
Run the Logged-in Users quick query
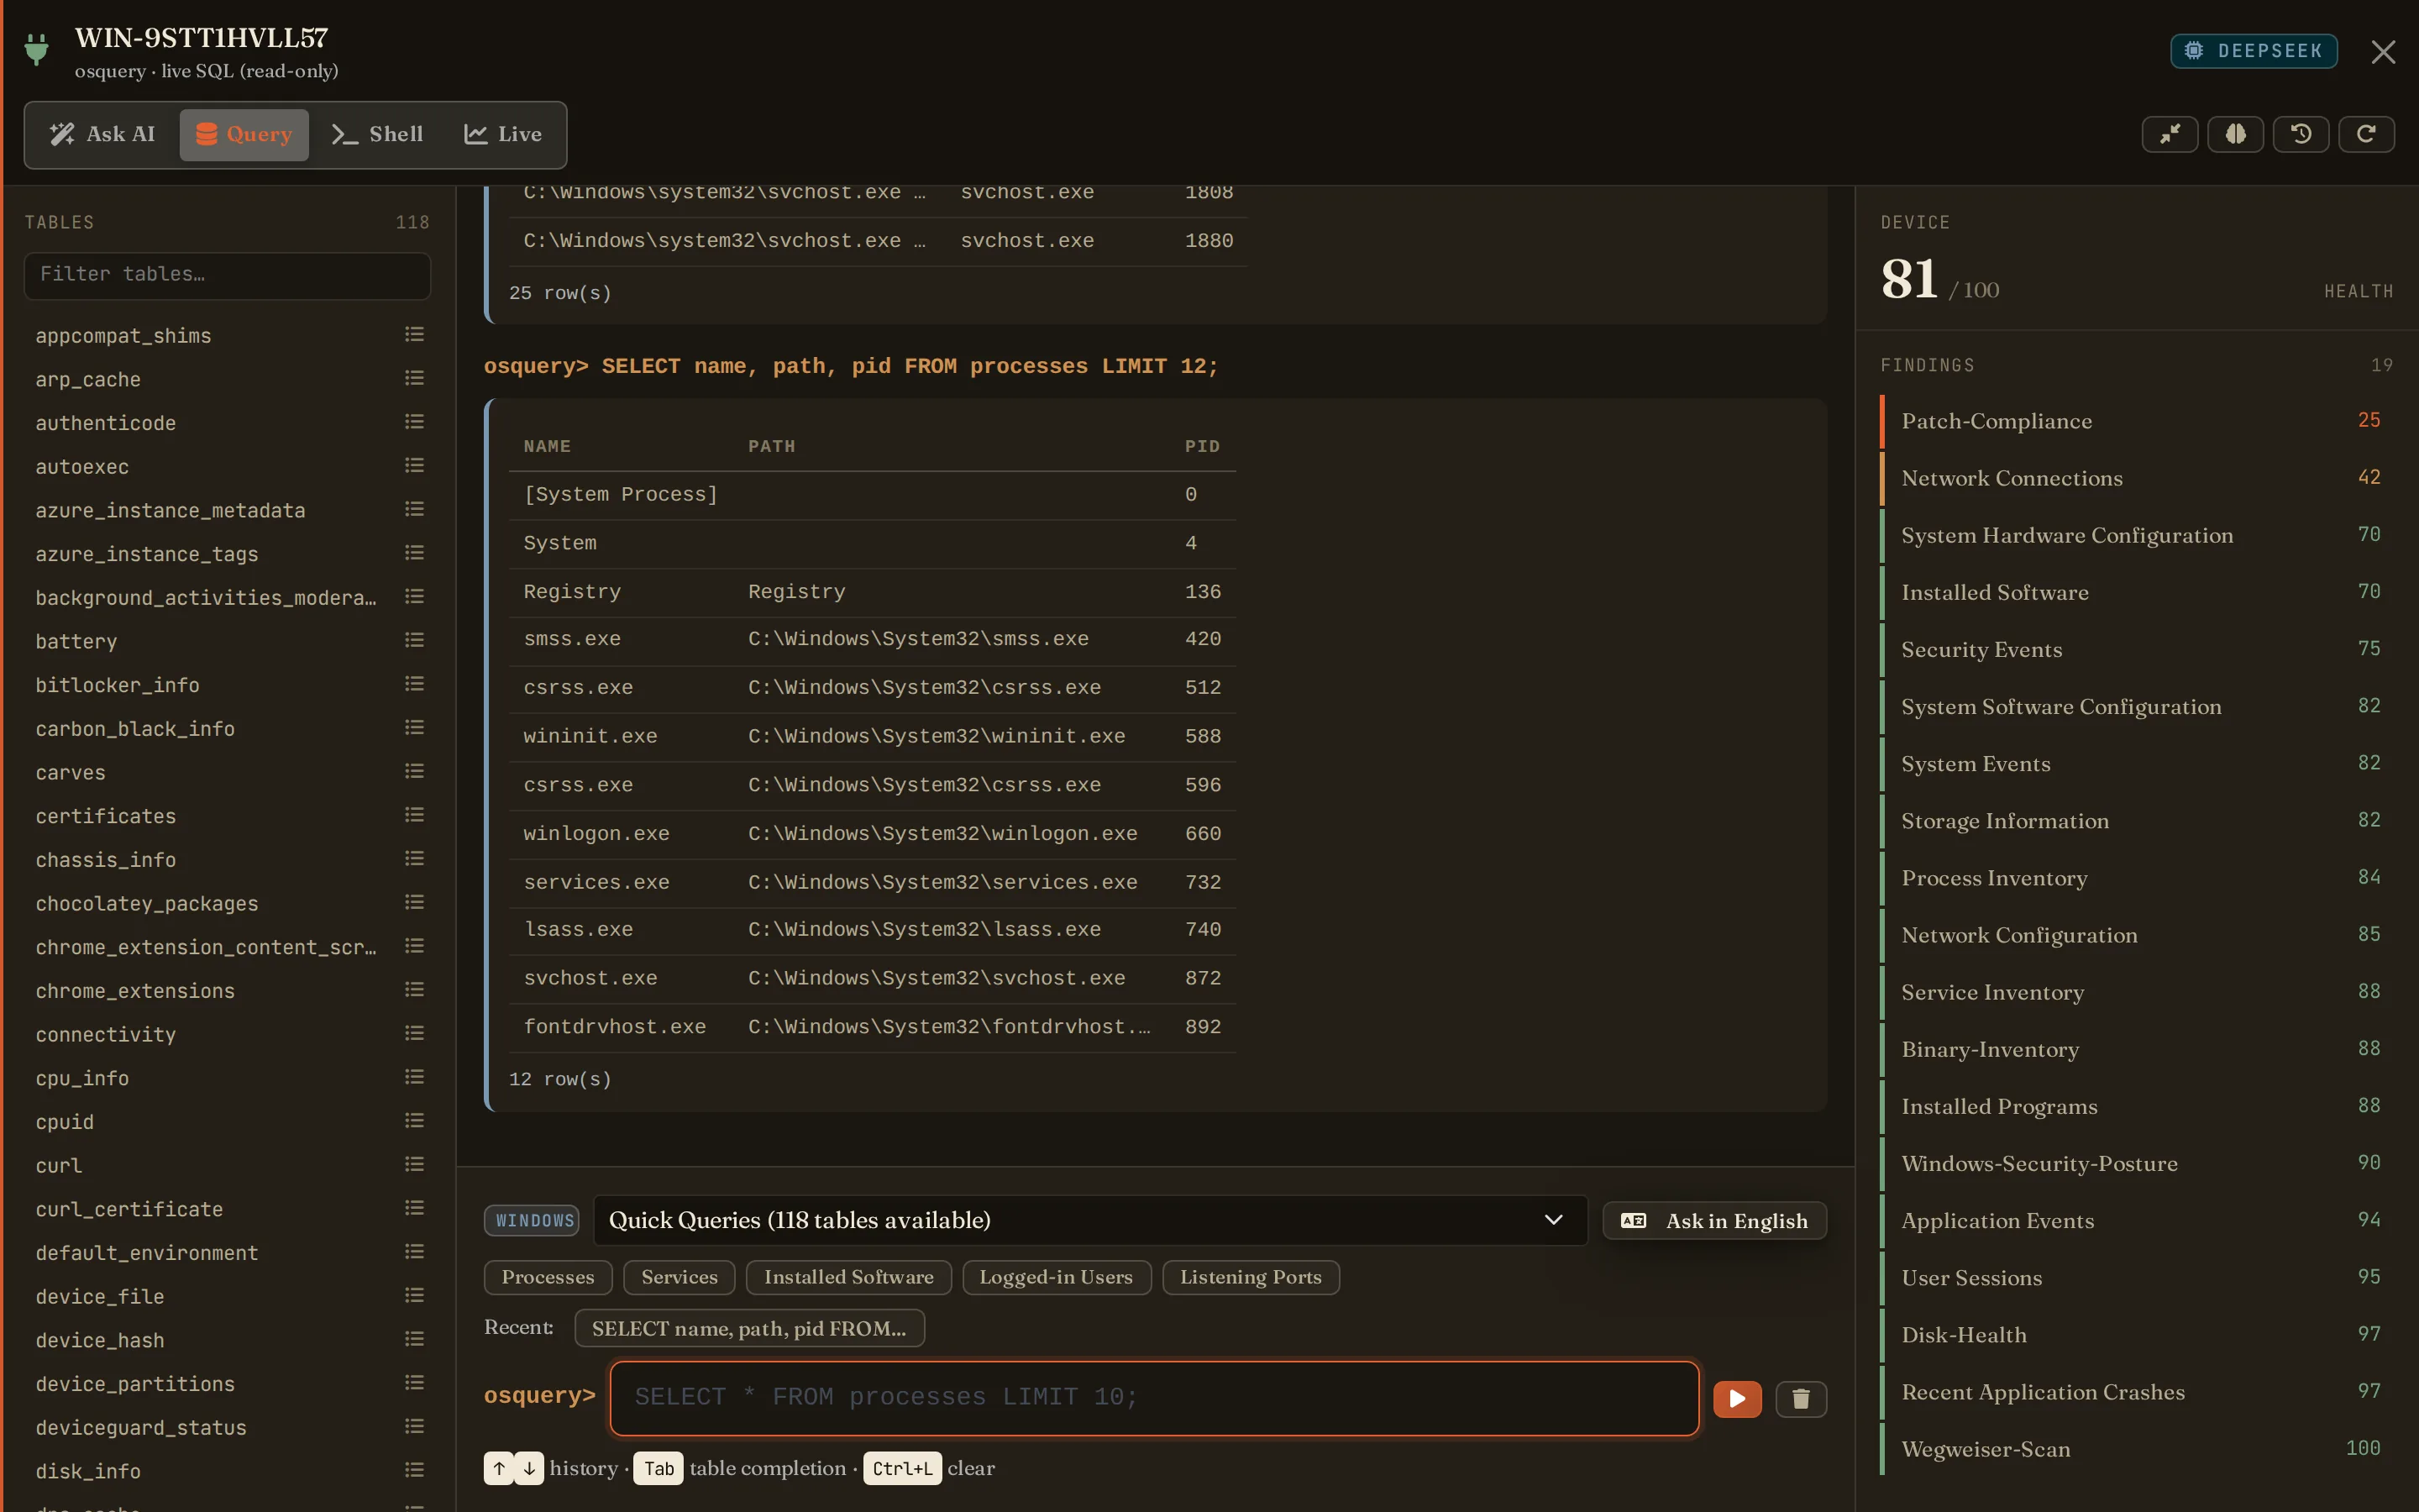tap(1056, 1277)
